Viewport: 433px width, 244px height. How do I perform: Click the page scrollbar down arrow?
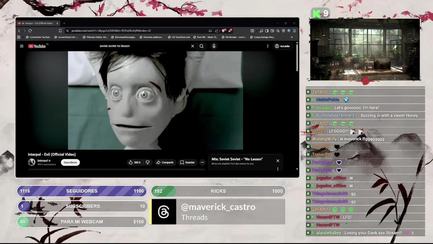[x=297, y=169]
